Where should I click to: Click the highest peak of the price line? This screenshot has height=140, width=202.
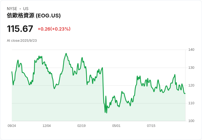click(x=66, y=53)
